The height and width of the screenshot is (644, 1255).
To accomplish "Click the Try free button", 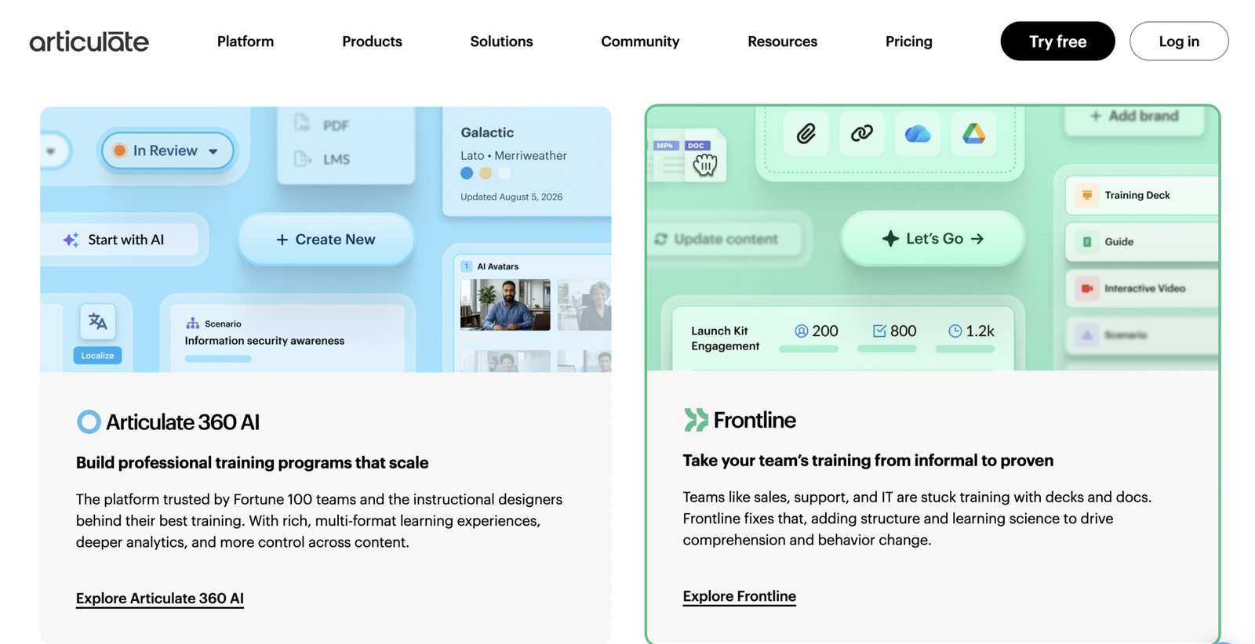I will point(1057,42).
